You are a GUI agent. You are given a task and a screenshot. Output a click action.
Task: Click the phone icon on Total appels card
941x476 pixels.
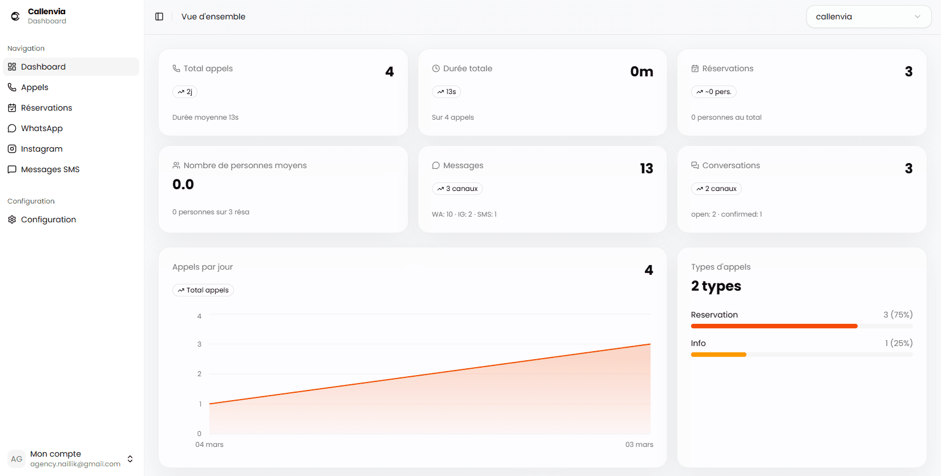176,68
